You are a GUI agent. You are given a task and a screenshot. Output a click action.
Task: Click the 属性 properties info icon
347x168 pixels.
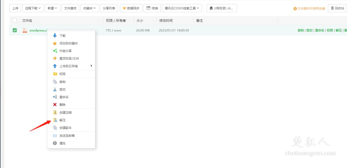click(55, 143)
